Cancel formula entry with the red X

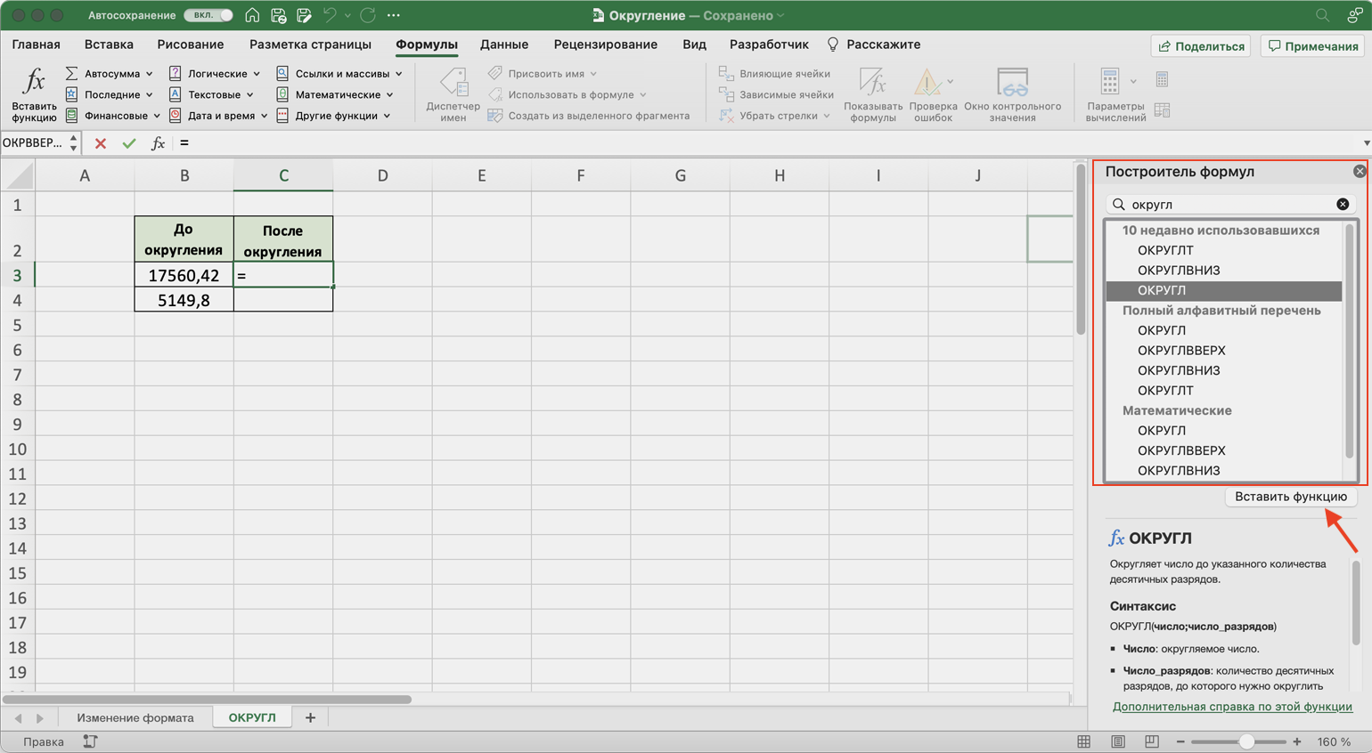click(101, 143)
